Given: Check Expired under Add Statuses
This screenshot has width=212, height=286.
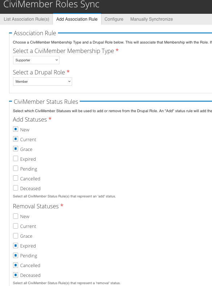Looking at the screenshot, I should 16,159.
